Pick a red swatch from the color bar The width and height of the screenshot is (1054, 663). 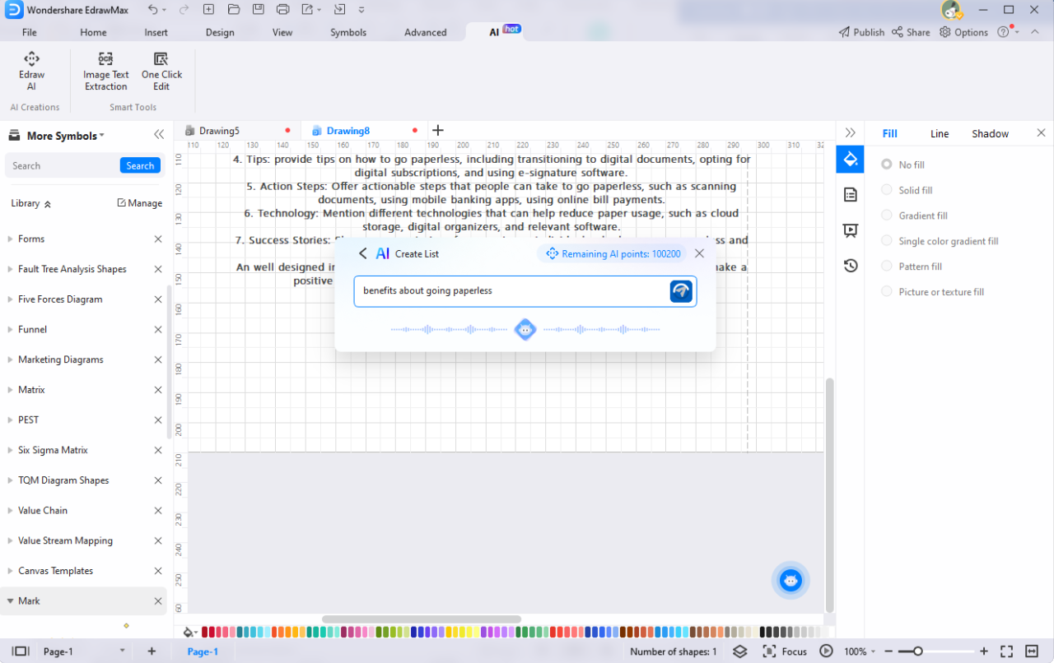coord(206,632)
